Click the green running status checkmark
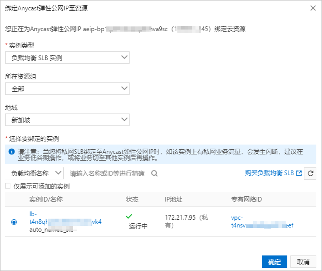This screenshot has width=322, height=271. 129,216
